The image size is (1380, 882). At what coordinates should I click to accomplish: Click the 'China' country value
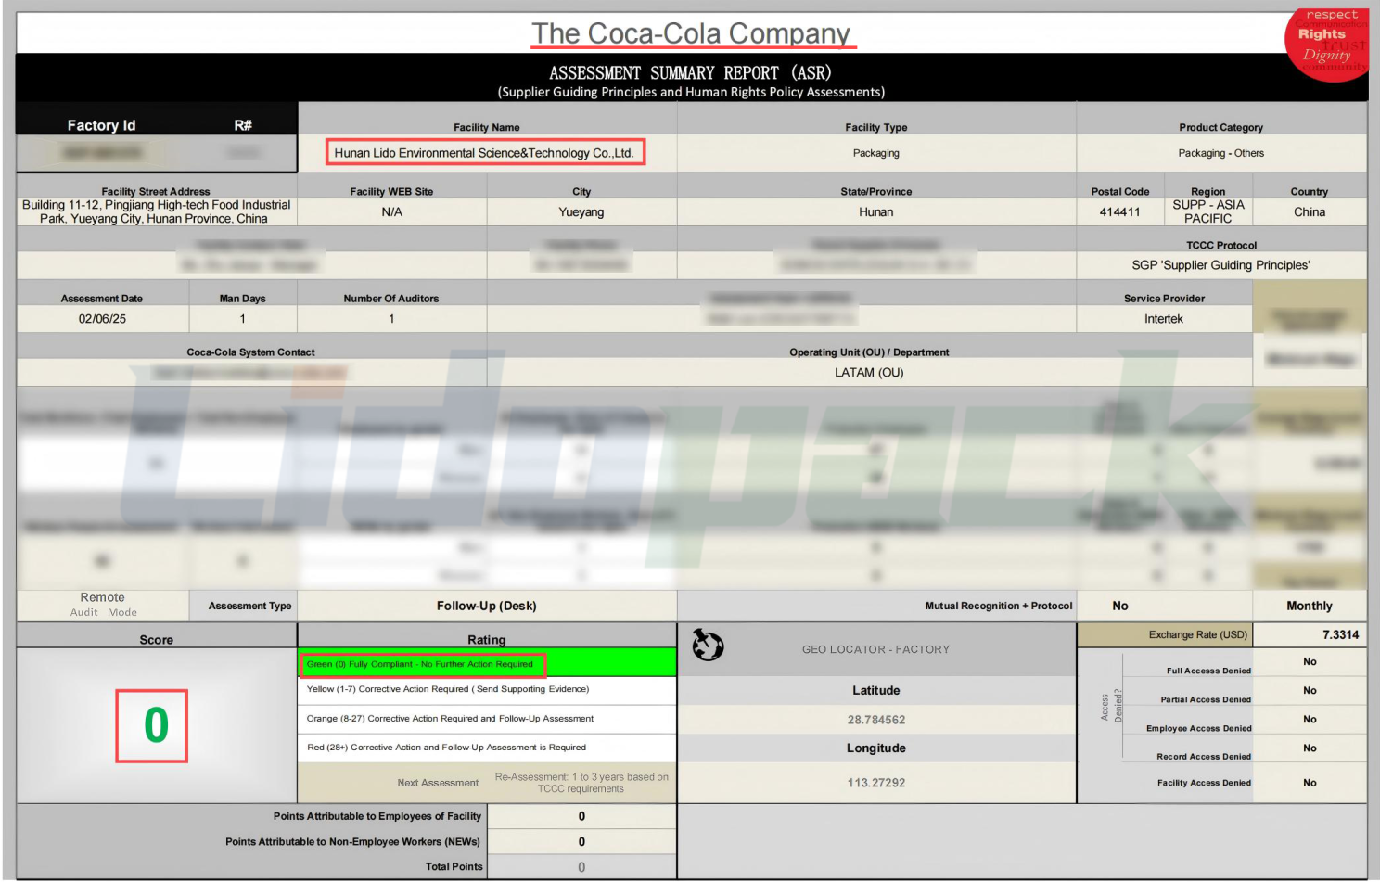pyautogui.click(x=1310, y=211)
